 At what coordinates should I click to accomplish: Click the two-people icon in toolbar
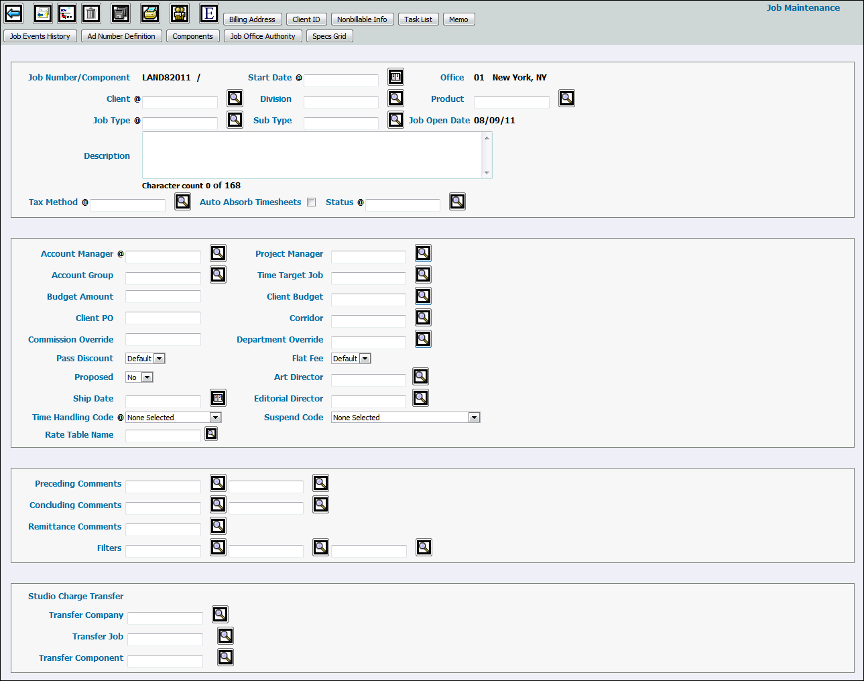pos(179,13)
